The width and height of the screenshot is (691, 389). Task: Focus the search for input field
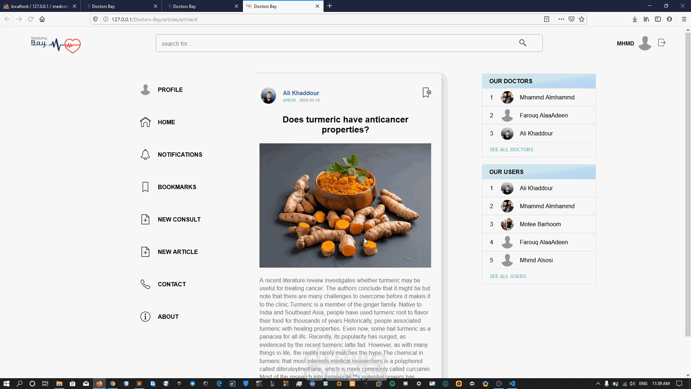point(335,44)
